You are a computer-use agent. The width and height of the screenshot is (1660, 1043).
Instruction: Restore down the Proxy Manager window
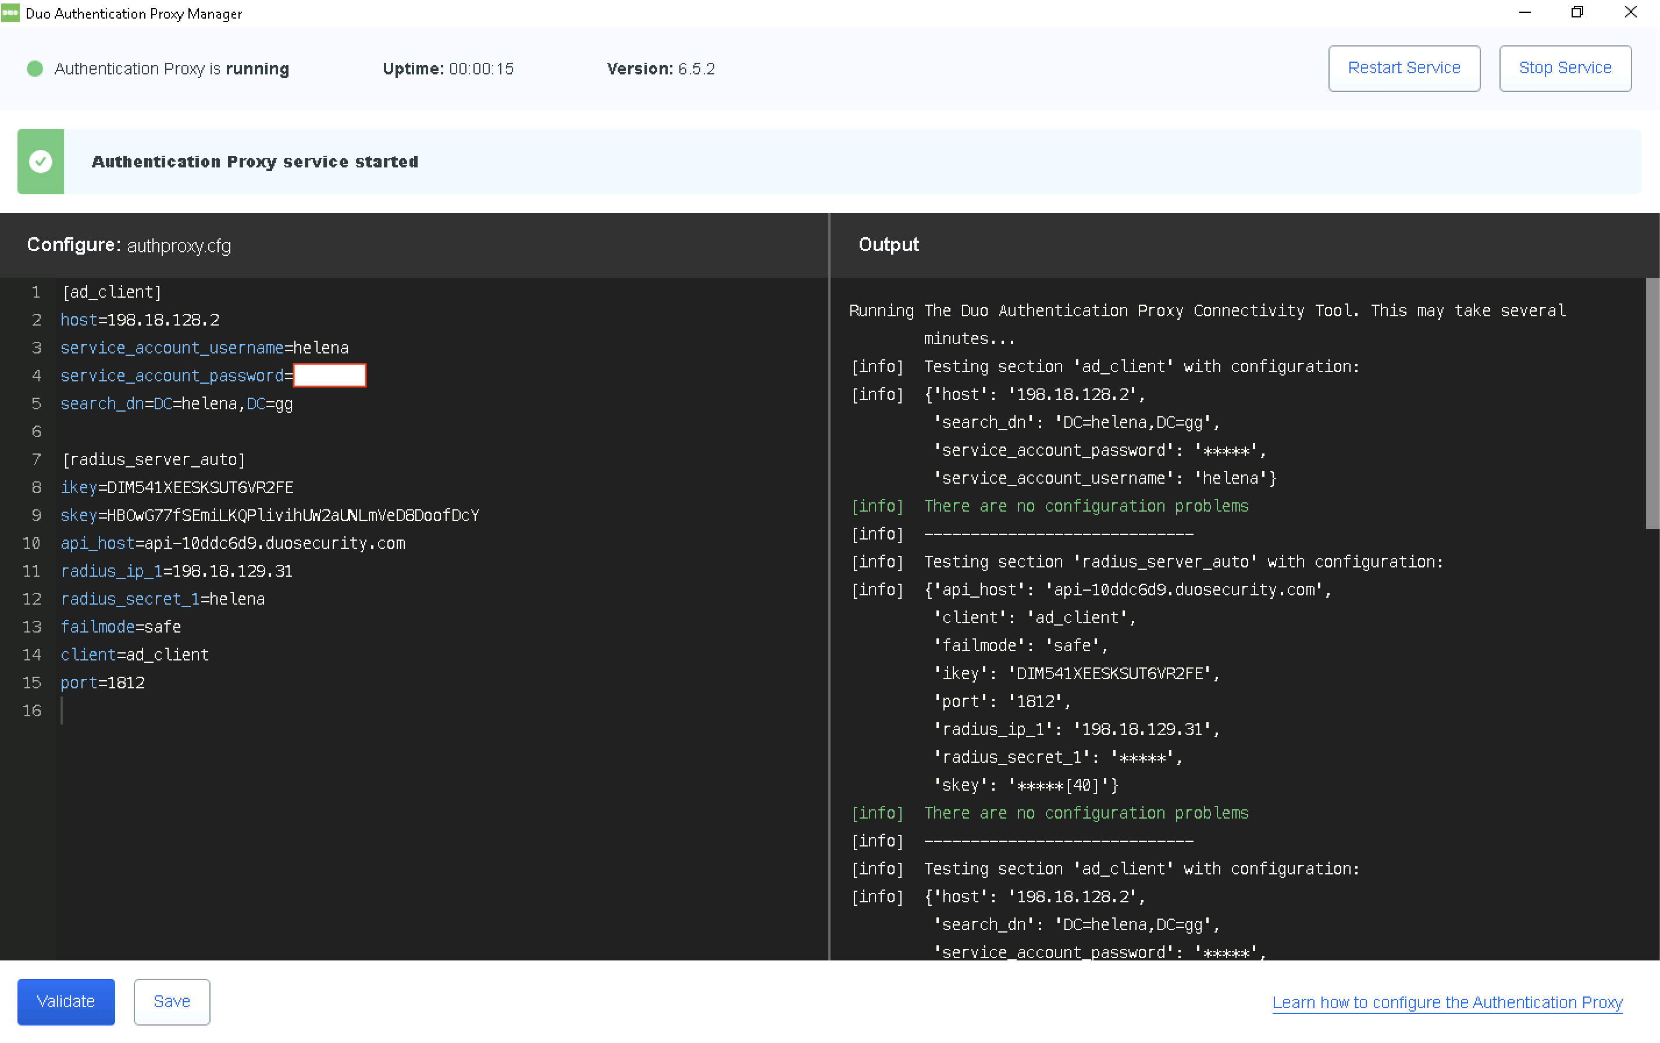pos(1577,12)
